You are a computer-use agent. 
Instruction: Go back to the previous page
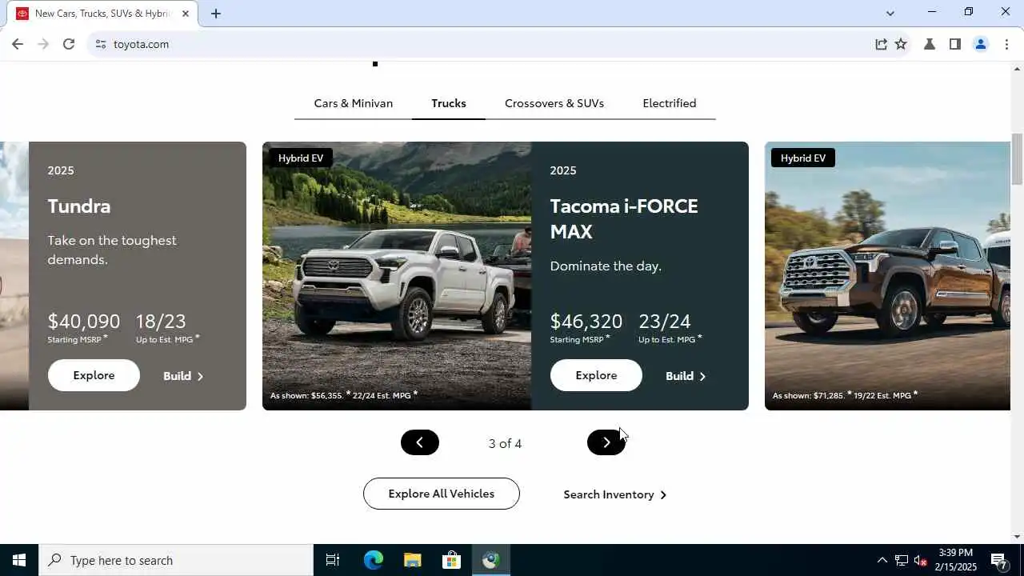pyautogui.click(x=18, y=44)
